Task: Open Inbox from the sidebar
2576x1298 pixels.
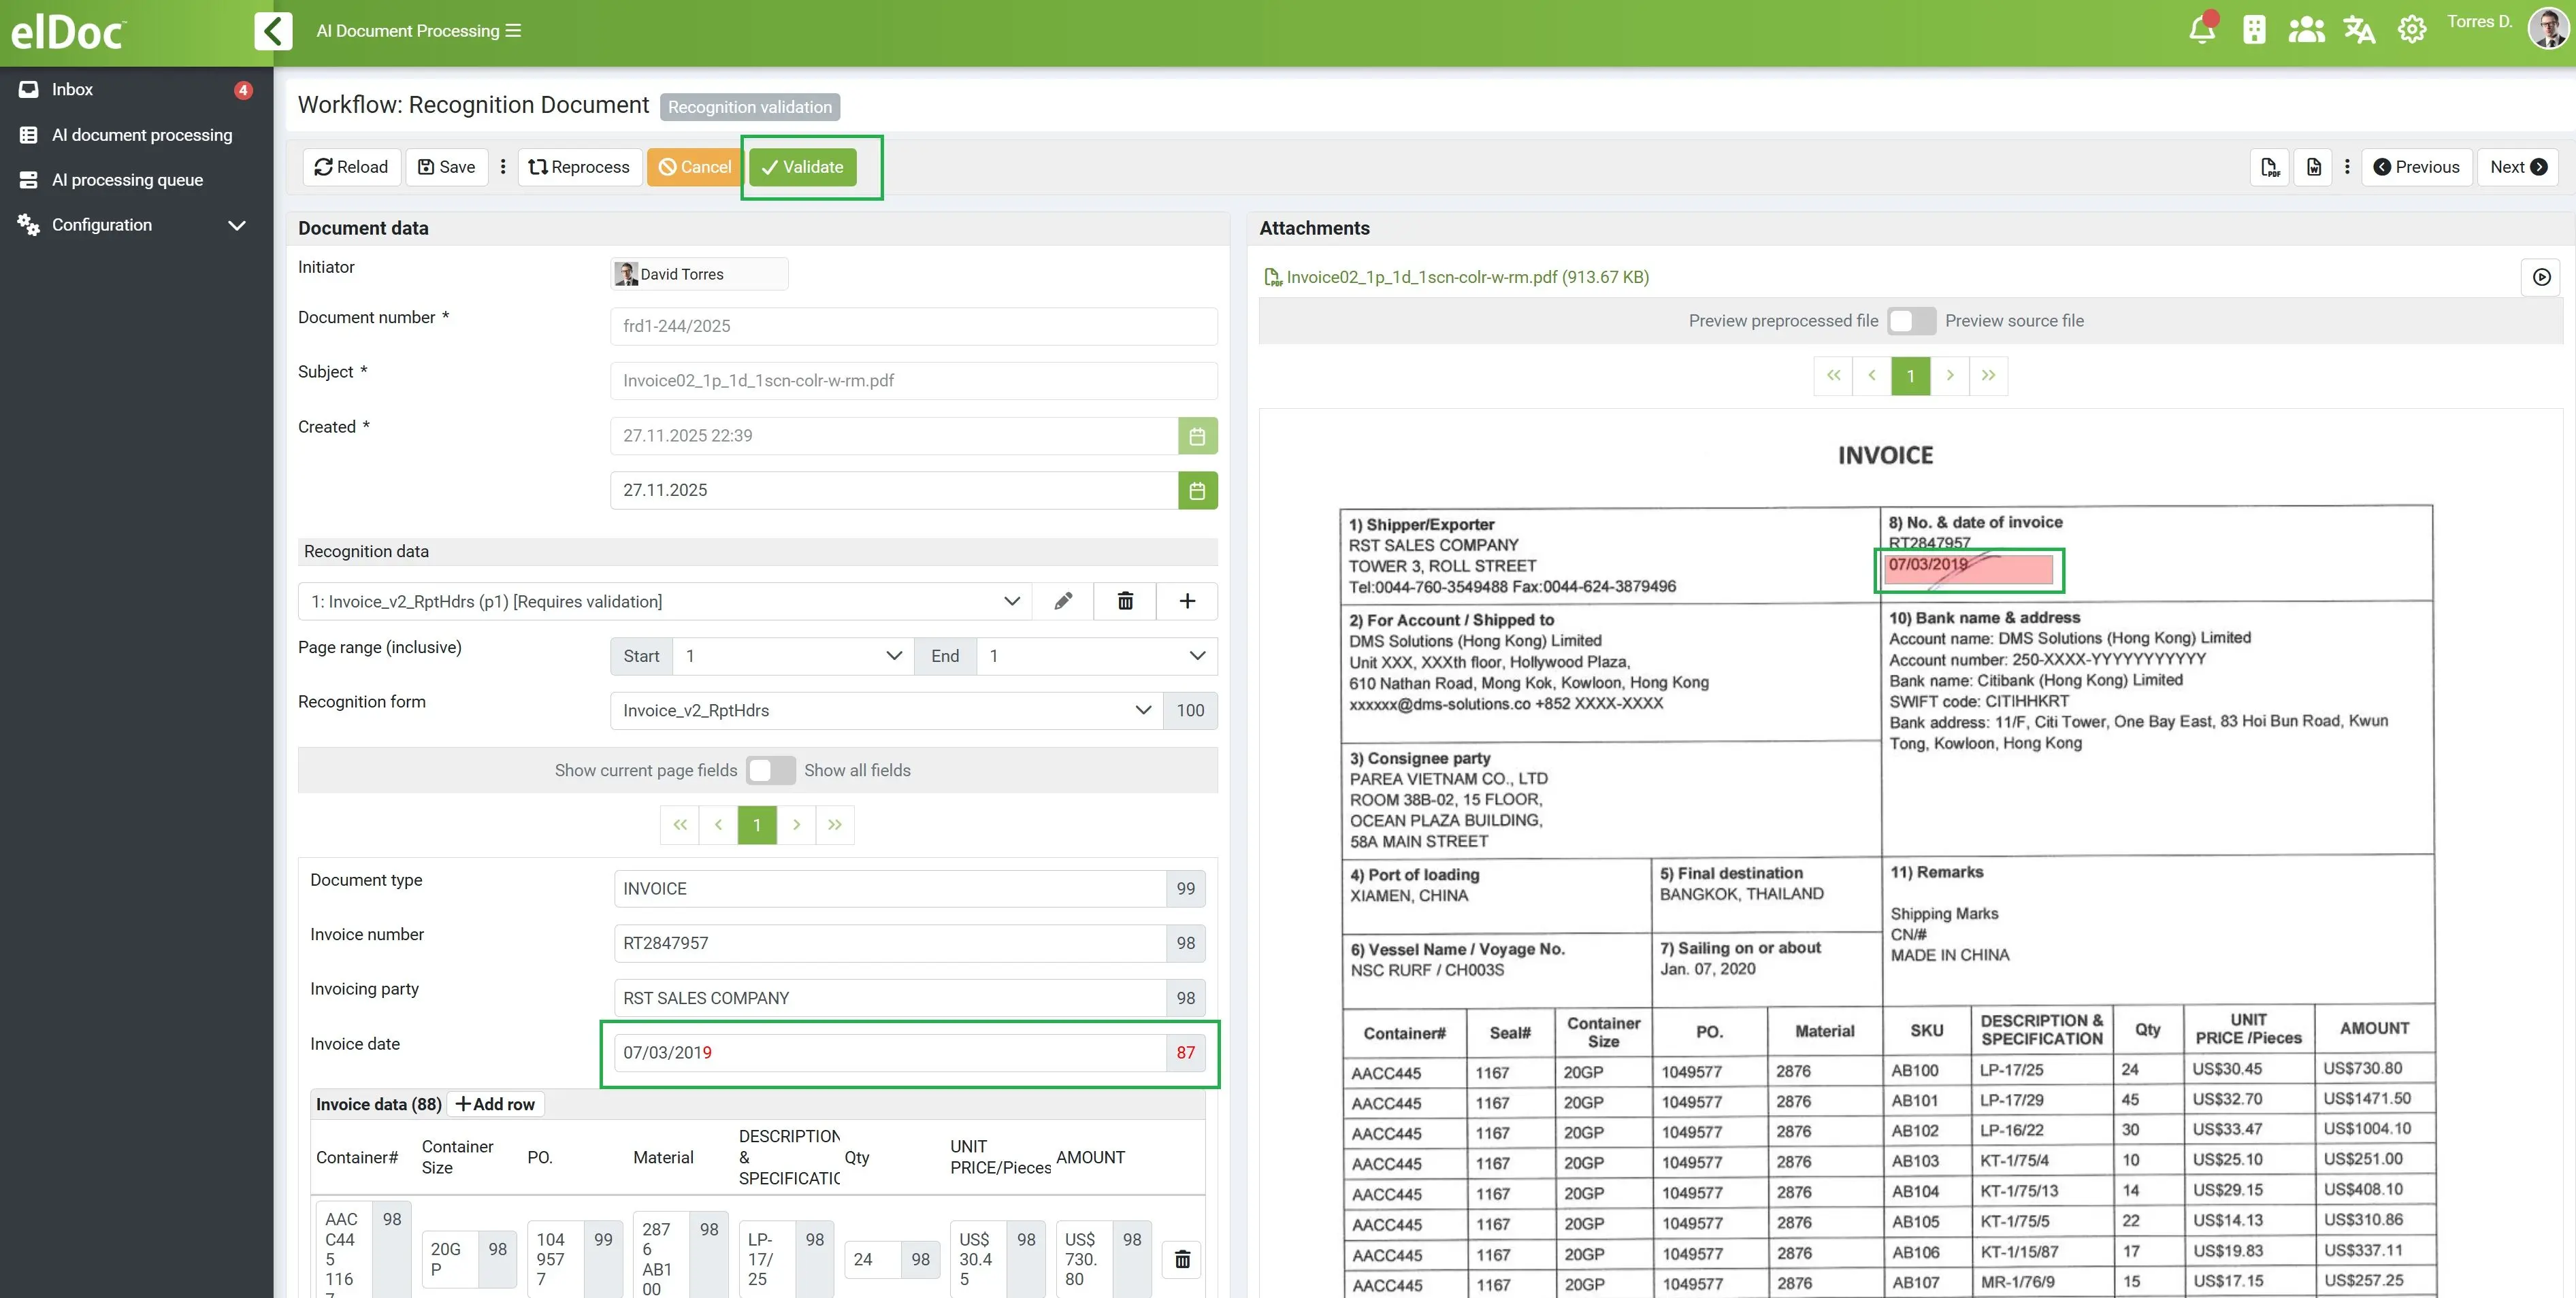Action: 72,89
